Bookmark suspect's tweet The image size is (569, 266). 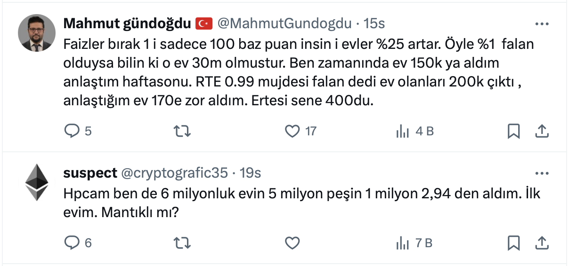pos(513,243)
